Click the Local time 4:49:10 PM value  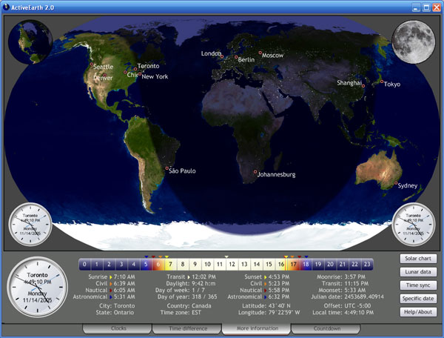click(x=359, y=313)
